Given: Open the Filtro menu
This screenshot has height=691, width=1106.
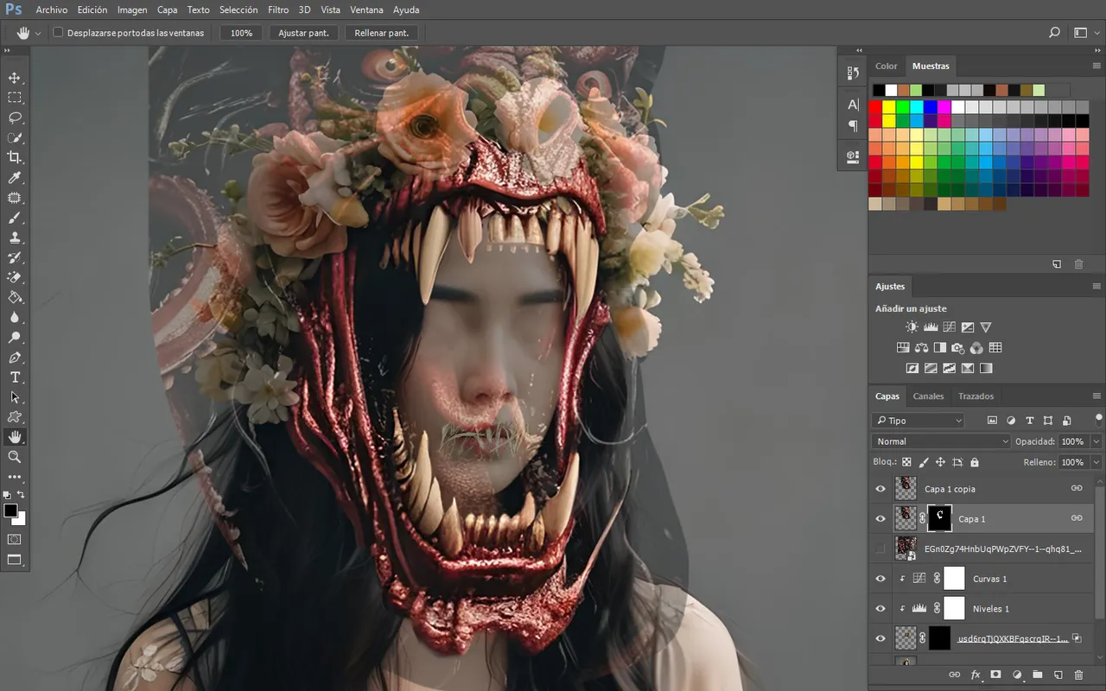Looking at the screenshot, I should coord(278,10).
